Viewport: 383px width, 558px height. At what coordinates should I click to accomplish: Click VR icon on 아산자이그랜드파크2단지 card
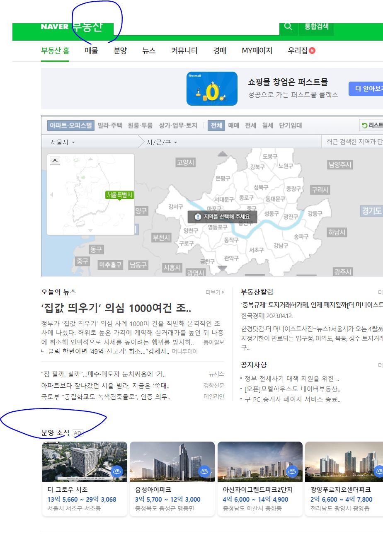(x=292, y=471)
